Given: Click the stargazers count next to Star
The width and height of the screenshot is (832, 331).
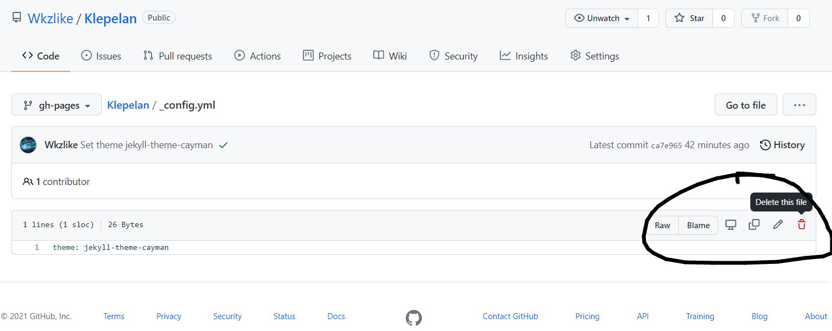Looking at the screenshot, I should tap(723, 18).
